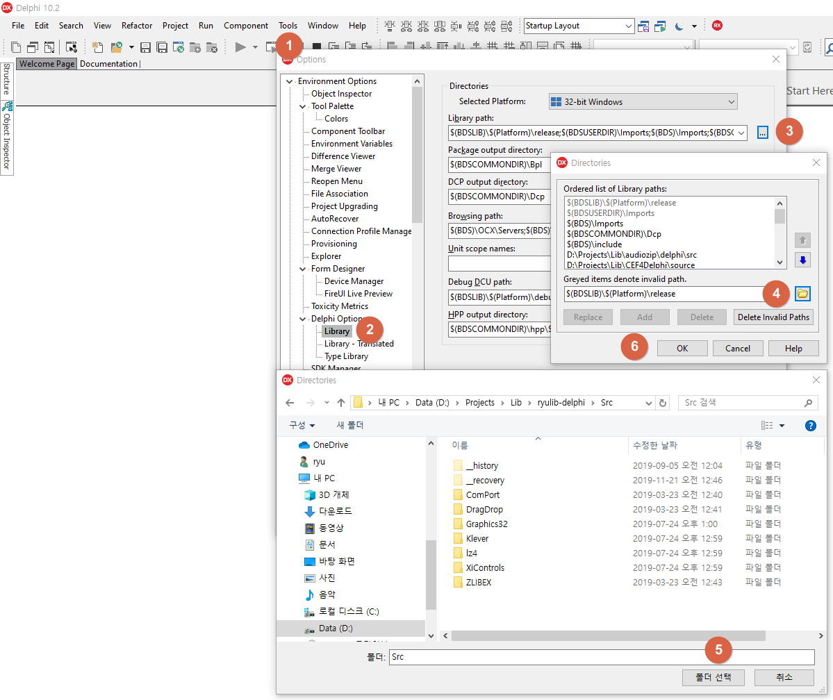
Task: Collapse the Environment Options tree node
Action: 290,81
